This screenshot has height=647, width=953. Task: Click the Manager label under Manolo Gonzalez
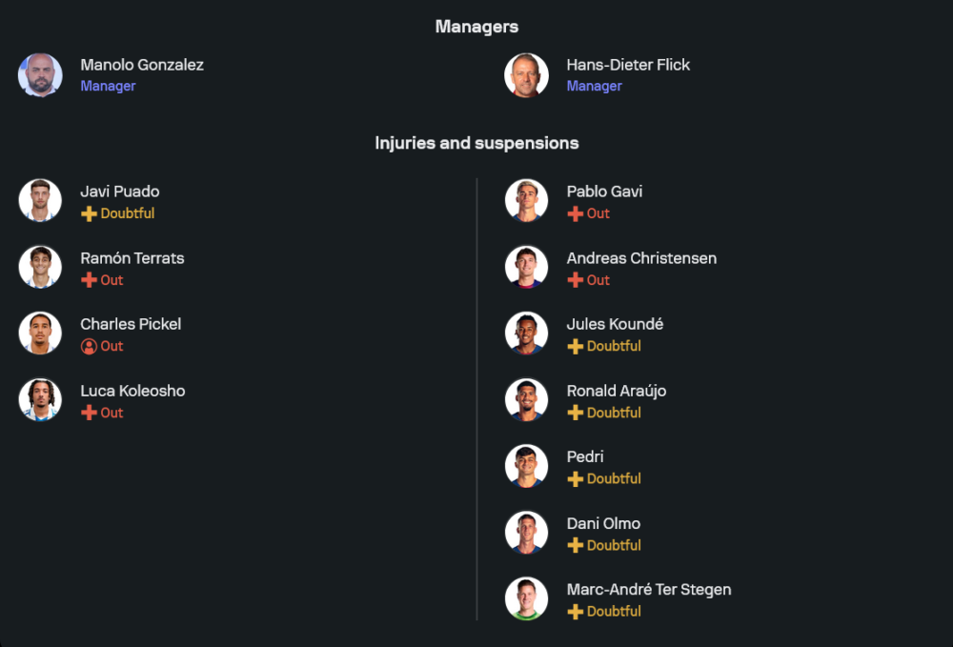point(108,86)
